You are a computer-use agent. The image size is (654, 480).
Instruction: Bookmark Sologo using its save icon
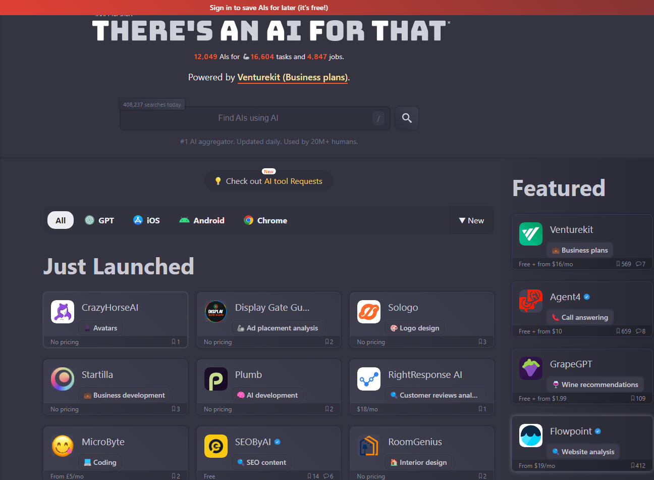[x=480, y=342]
